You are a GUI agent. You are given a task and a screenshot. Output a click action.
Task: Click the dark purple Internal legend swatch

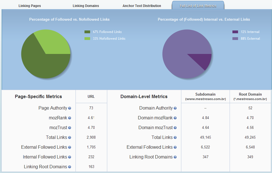pyautogui.click(x=235, y=32)
